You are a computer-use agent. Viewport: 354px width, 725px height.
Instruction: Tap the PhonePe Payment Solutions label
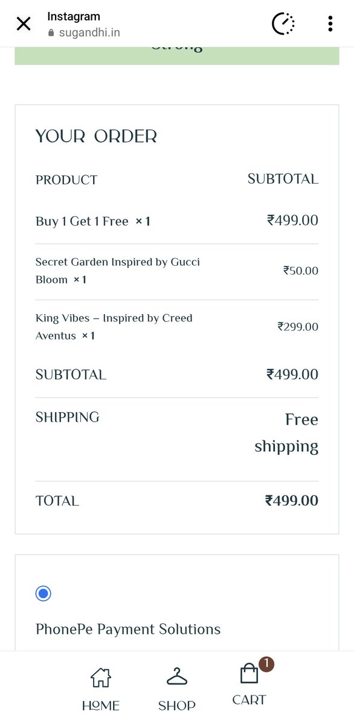click(x=128, y=630)
